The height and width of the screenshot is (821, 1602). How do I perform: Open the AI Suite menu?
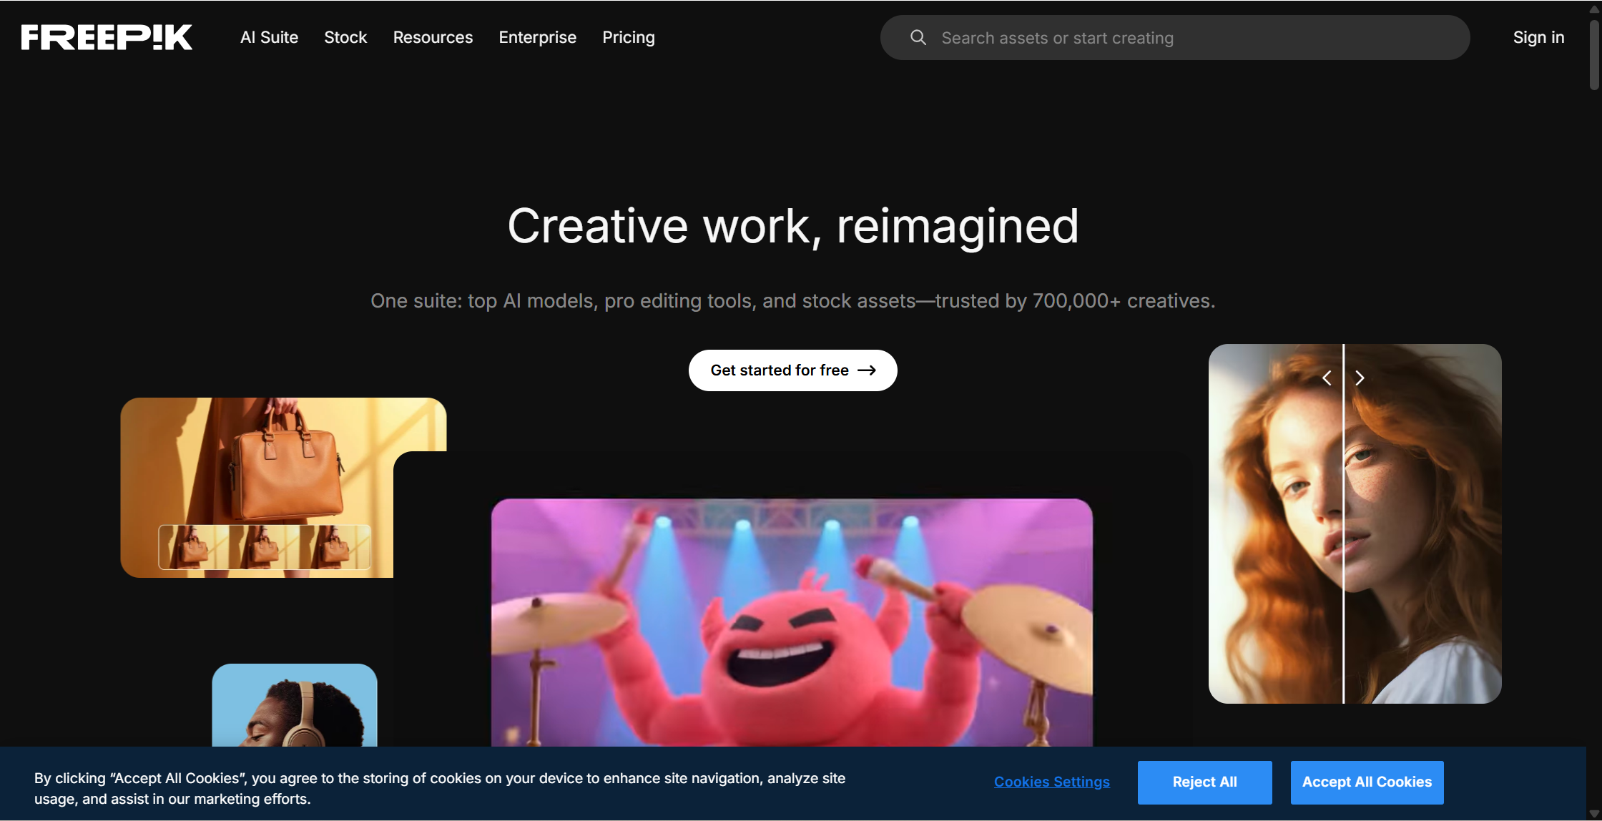[269, 37]
